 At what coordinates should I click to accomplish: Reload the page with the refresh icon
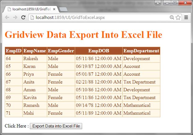click(x=23, y=17)
